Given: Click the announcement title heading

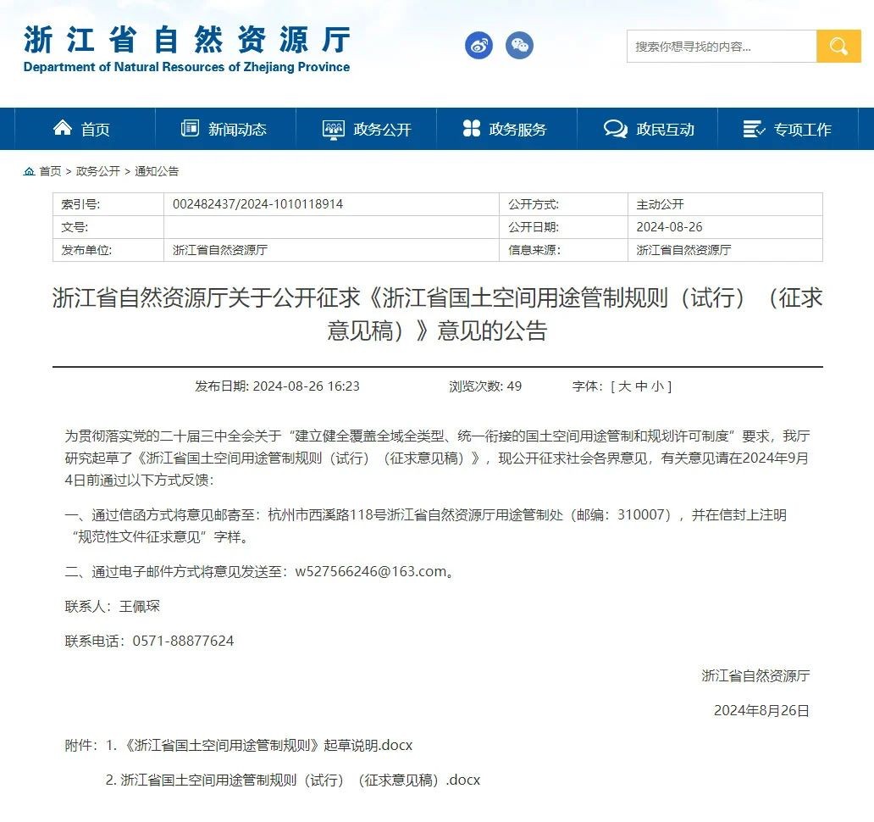Looking at the screenshot, I should (438, 314).
